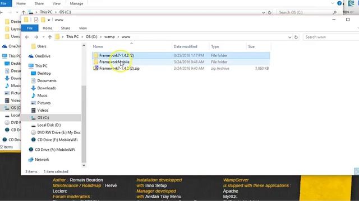This screenshot has height=201, width=359.
Task: Select nested CD Drive (F:) MobileWiFi under This PC
Action: click(x=57, y=140)
